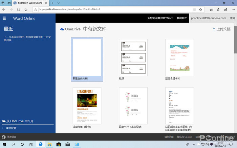Open File Explorer from the taskbar
Screen dimensions: 237x148
pyautogui.click(x=49, y=144)
